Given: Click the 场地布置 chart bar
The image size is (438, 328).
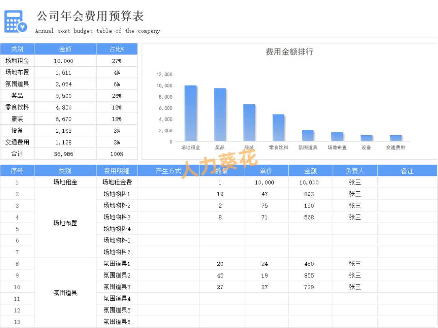Looking at the screenshot, I should click(337, 137).
